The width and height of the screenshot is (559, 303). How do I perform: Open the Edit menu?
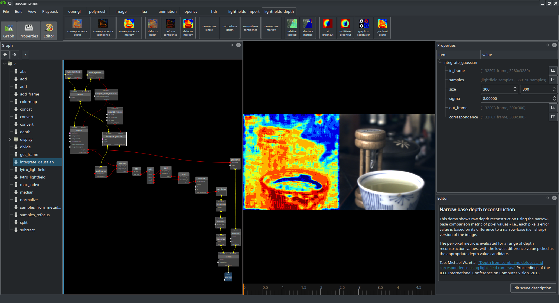(18, 11)
